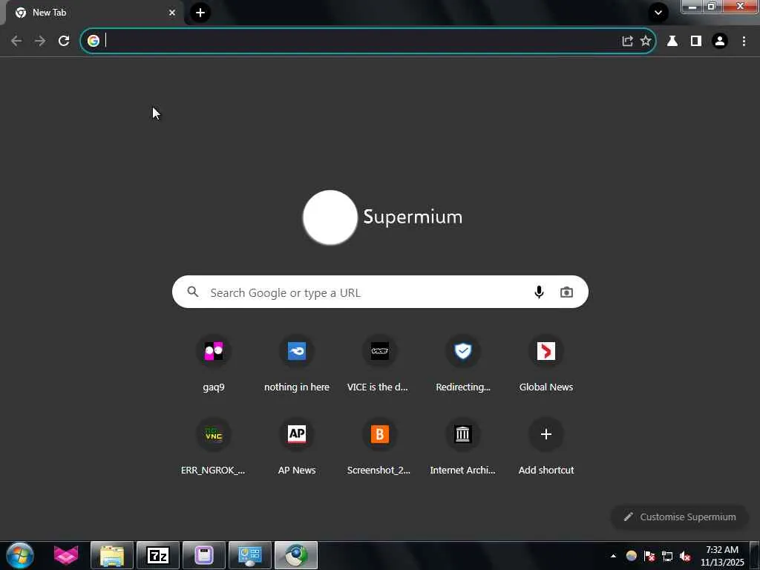The height and width of the screenshot is (570, 760).
Task: Close the New Tab tab
Action: click(172, 13)
